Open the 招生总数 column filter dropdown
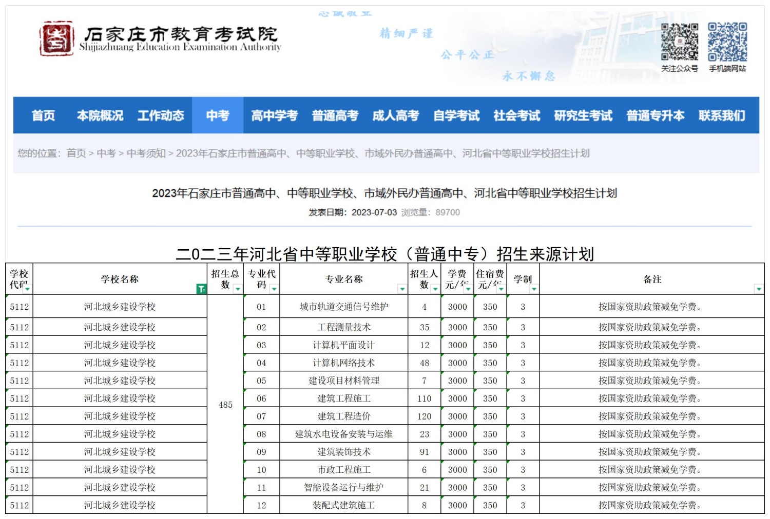 coord(238,289)
